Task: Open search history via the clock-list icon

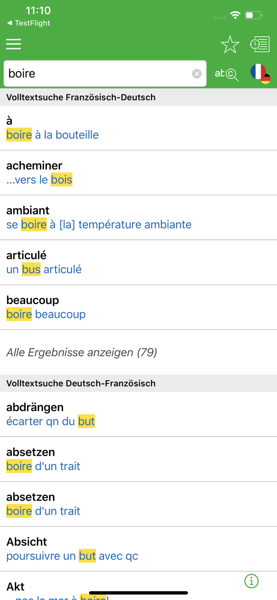Action: [x=260, y=44]
